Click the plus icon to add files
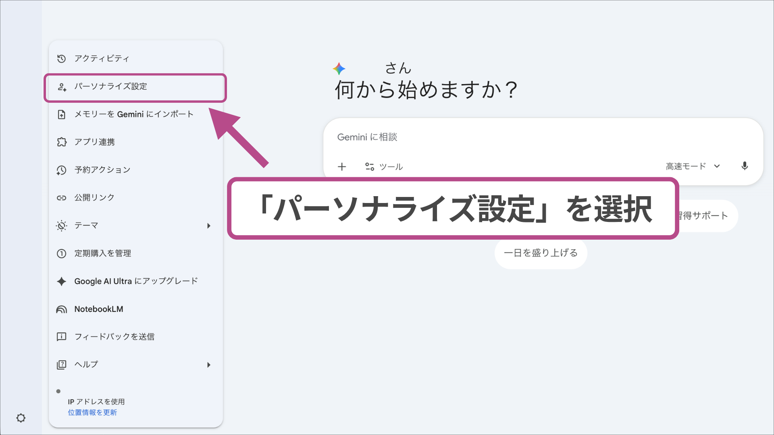 (x=342, y=166)
